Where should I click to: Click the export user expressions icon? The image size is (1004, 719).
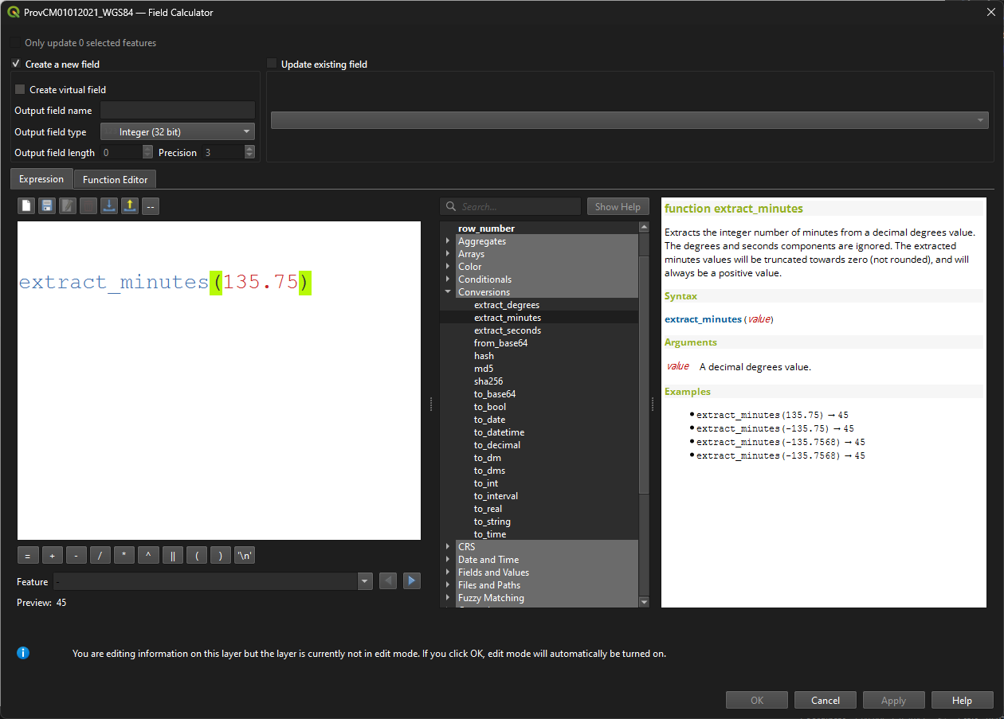[x=130, y=206]
